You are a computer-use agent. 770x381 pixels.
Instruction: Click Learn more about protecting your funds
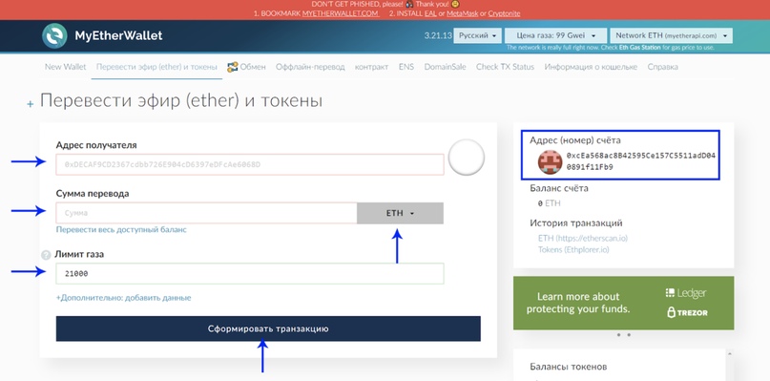pos(578,303)
